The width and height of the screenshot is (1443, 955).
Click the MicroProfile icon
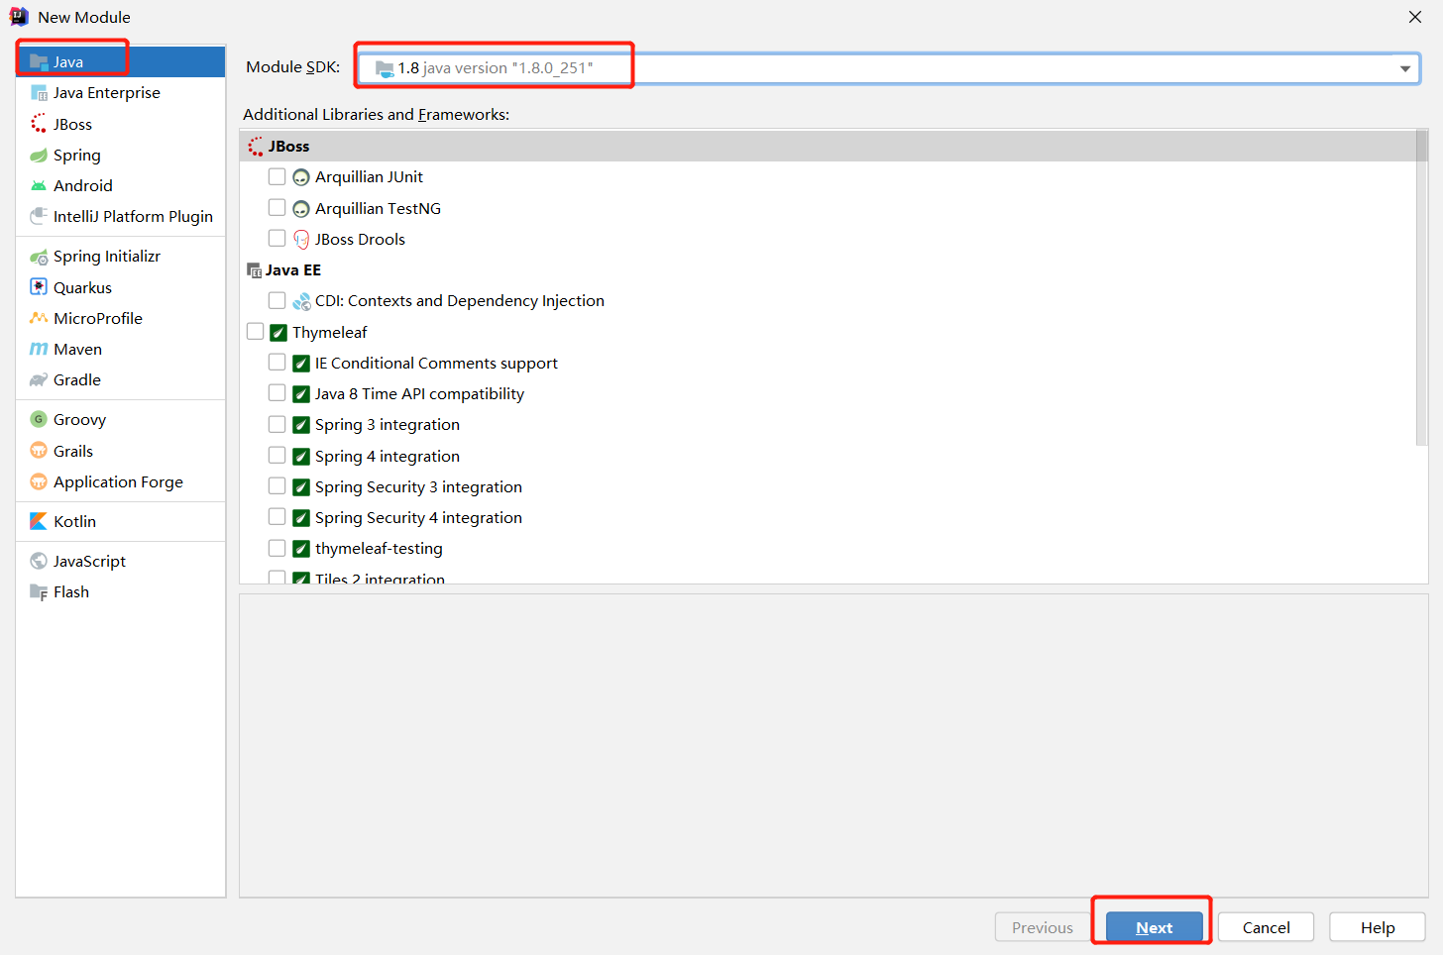point(39,318)
